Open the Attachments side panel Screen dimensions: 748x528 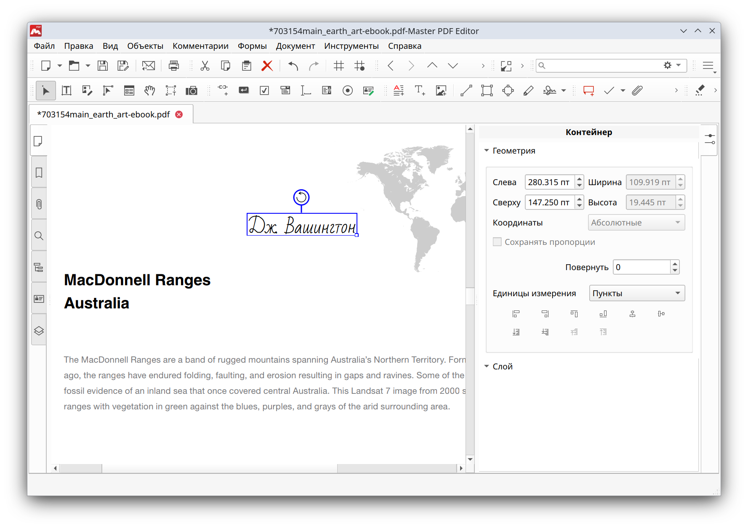coord(39,204)
